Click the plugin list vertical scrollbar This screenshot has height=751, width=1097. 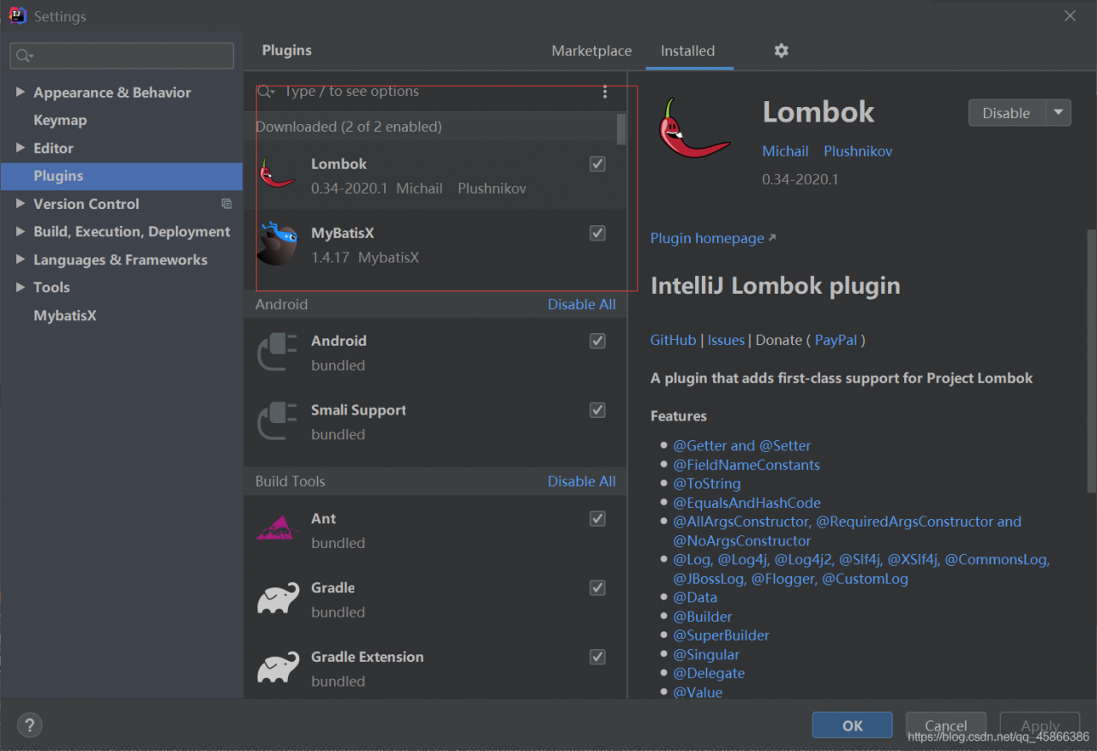point(621,128)
